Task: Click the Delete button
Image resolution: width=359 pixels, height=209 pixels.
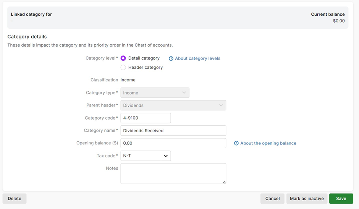Action: point(15,199)
